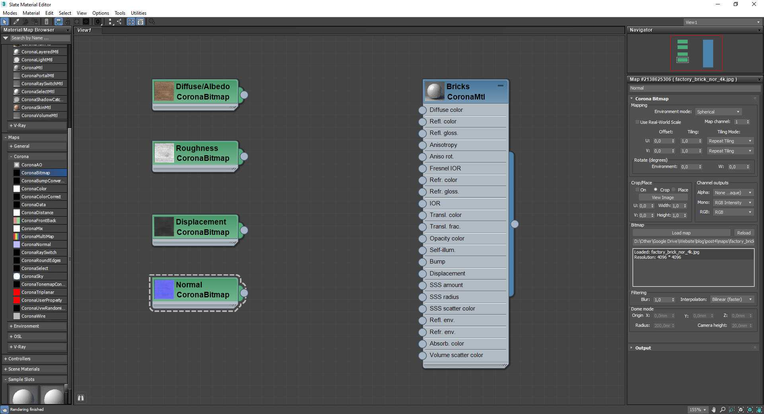This screenshot has width=764, height=414.
Task: Click the Reload bitmap button
Action: pyautogui.click(x=743, y=233)
